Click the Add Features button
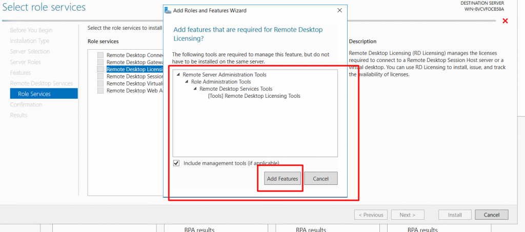 [x=282, y=178]
